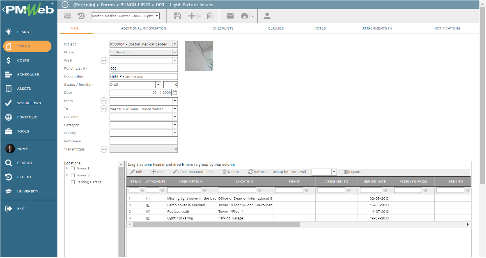The height and width of the screenshot is (258, 486).
Task: Expand the Tower 2 tree node
Action: tap(67, 175)
